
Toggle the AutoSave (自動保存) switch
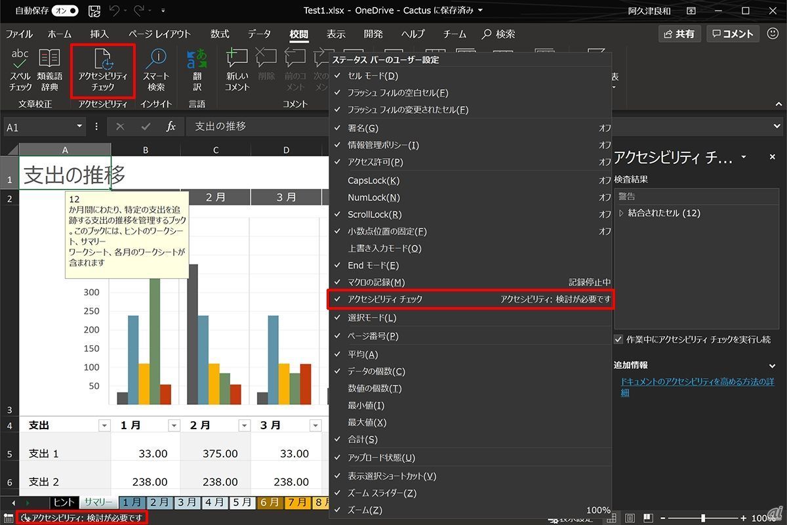click(x=65, y=11)
